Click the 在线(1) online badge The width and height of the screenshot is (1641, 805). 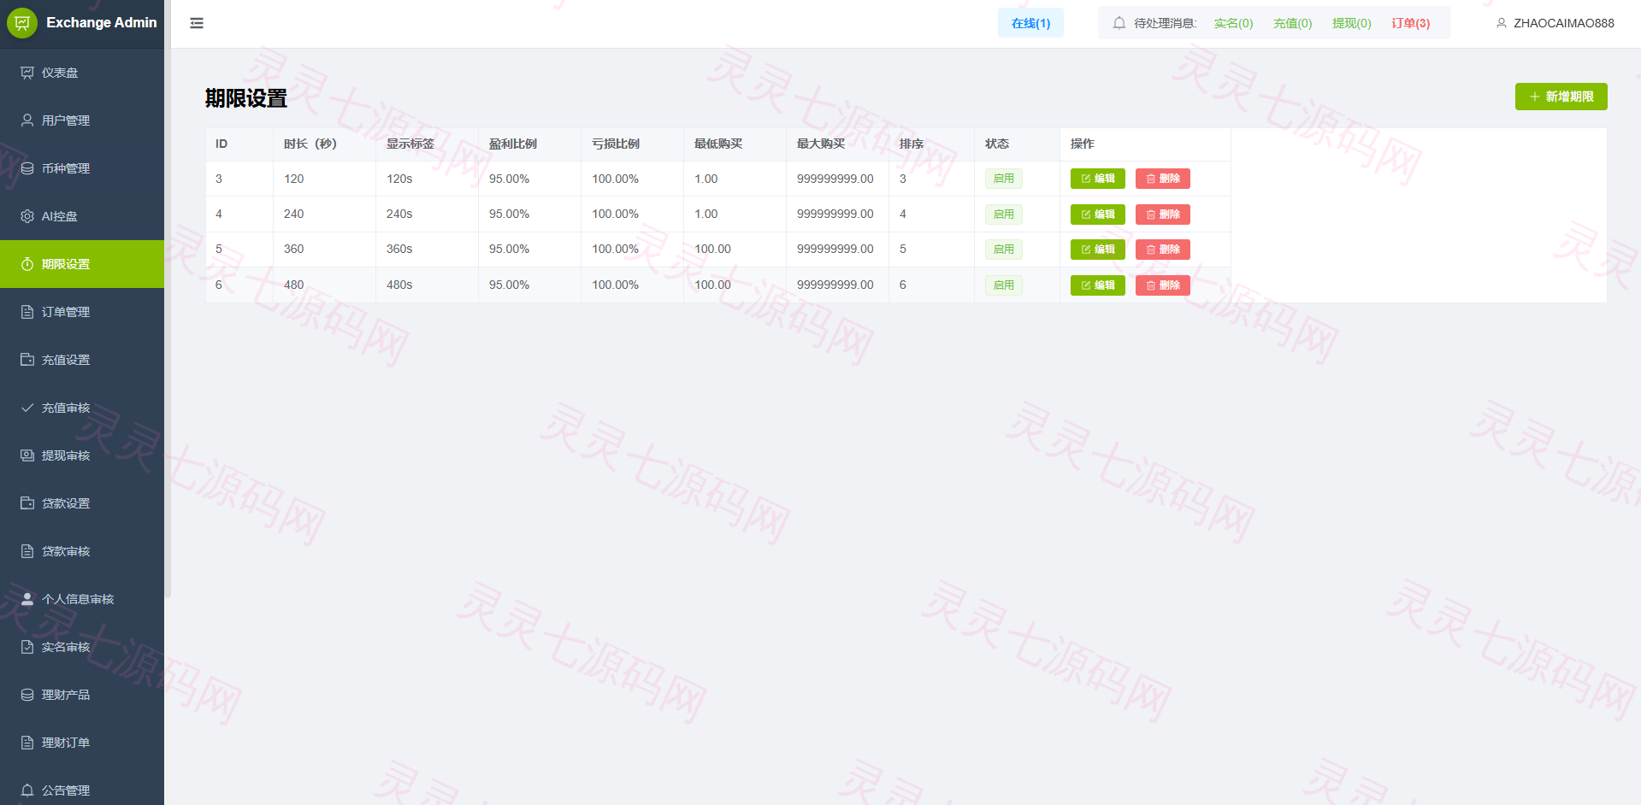[1030, 23]
